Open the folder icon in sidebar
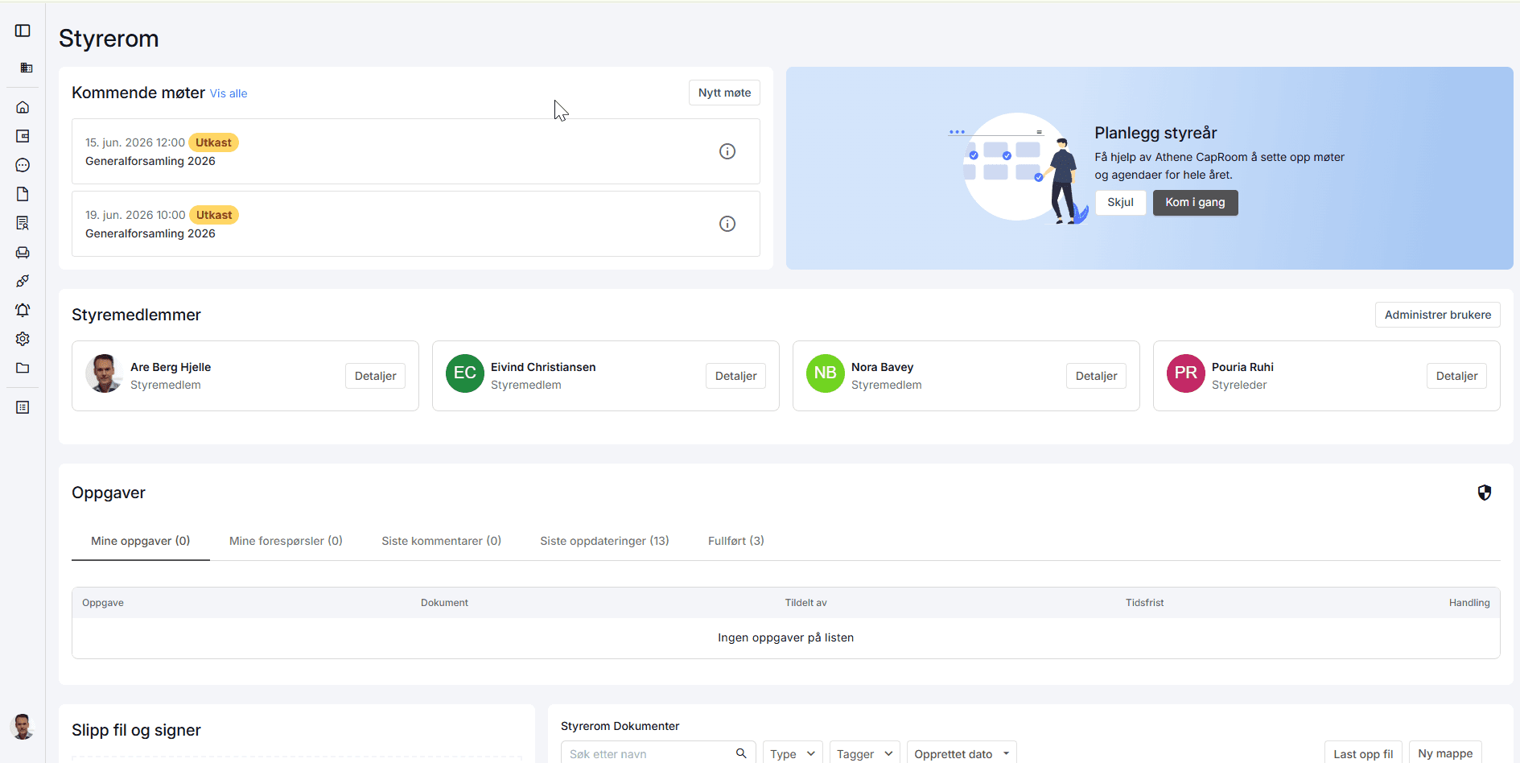The width and height of the screenshot is (1520, 763). tap(23, 368)
